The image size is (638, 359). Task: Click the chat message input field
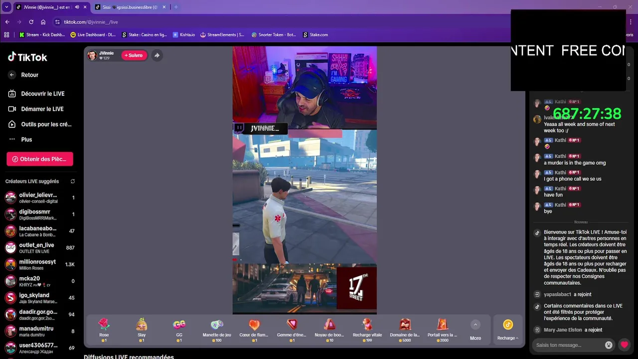point(567,345)
